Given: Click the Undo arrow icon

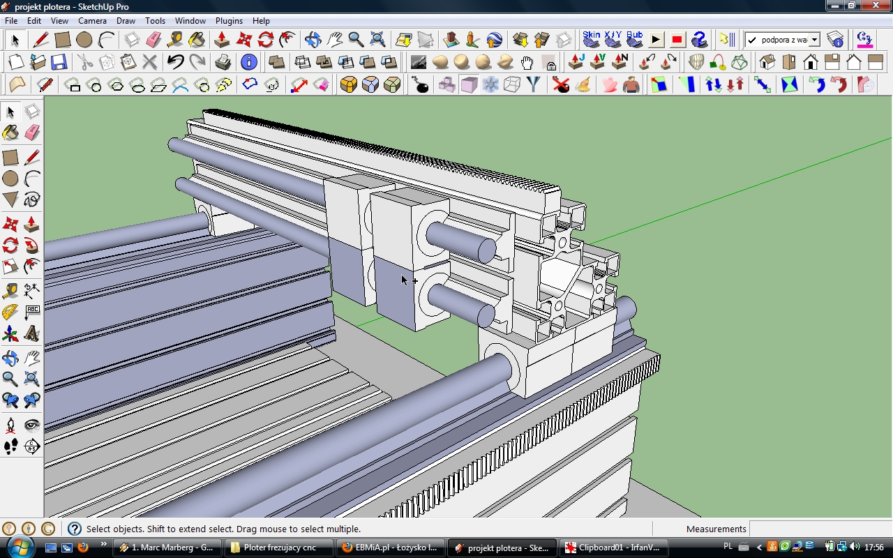Looking at the screenshot, I should [x=175, y=63].
